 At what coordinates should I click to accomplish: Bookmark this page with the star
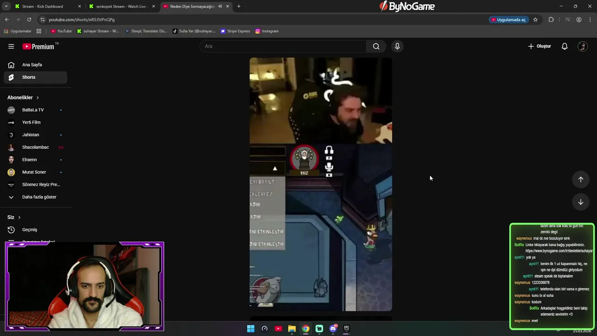[x=535, y=20]
